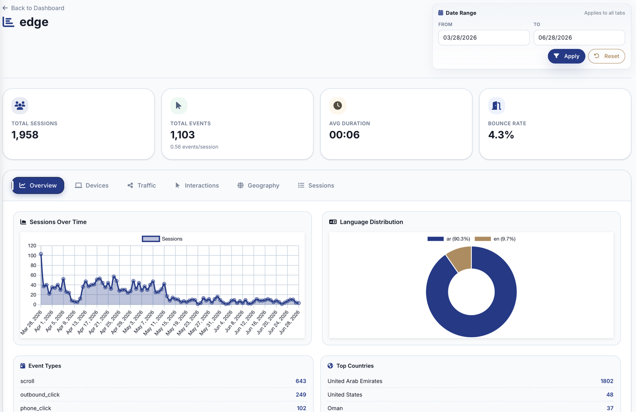Screen dimensions: 636x412
Task: Click the Total Events cursor icon
Action: (x=178, y=105)
